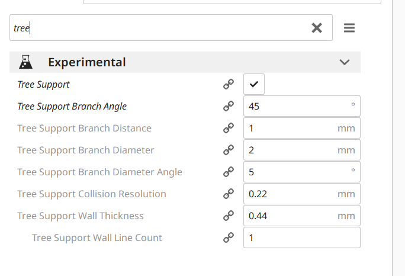The height and width of the screenshot is (276, 405).
Task: Click link icon for Wall Line Count
Action: point(229,238)
